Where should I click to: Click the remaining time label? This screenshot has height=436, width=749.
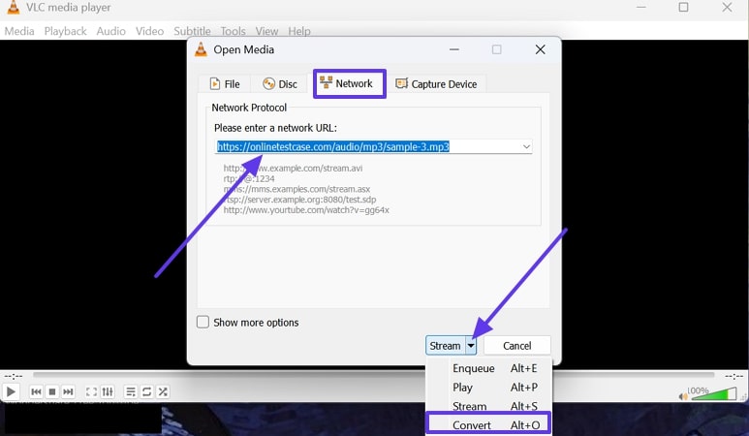734,376
